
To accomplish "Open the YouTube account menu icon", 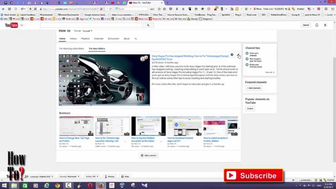I will pos(325,25).
